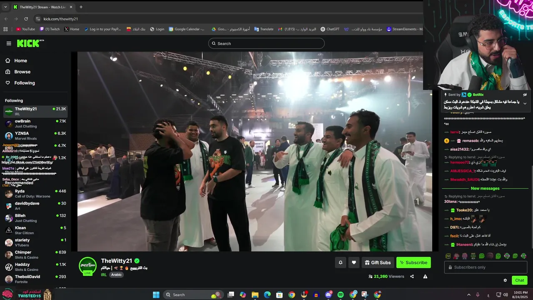Open Ryda recommended channel

click(x=35, y=194)
